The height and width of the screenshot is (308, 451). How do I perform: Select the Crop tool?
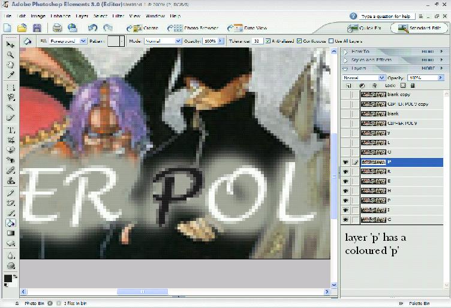[11, 140]
